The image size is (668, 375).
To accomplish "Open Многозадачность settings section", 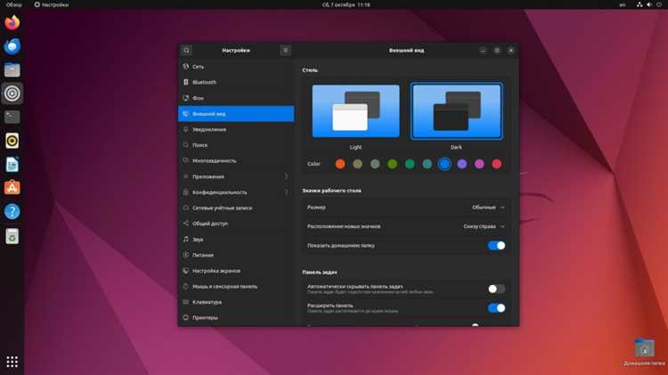I will [236, 161].
